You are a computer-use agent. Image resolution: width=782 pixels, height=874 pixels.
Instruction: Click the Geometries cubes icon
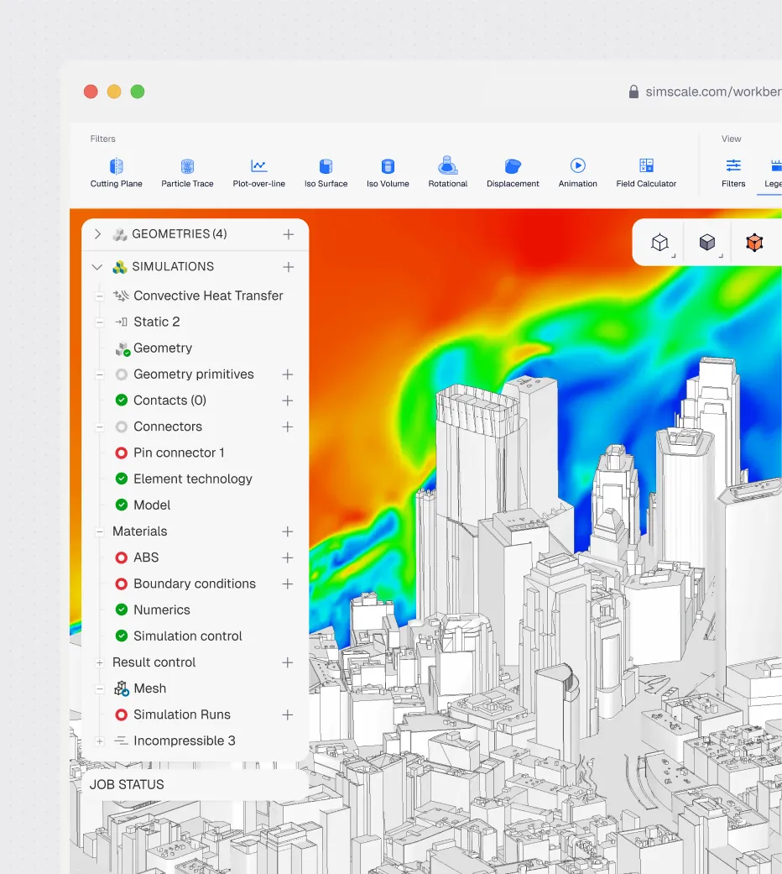click(120, 234)
